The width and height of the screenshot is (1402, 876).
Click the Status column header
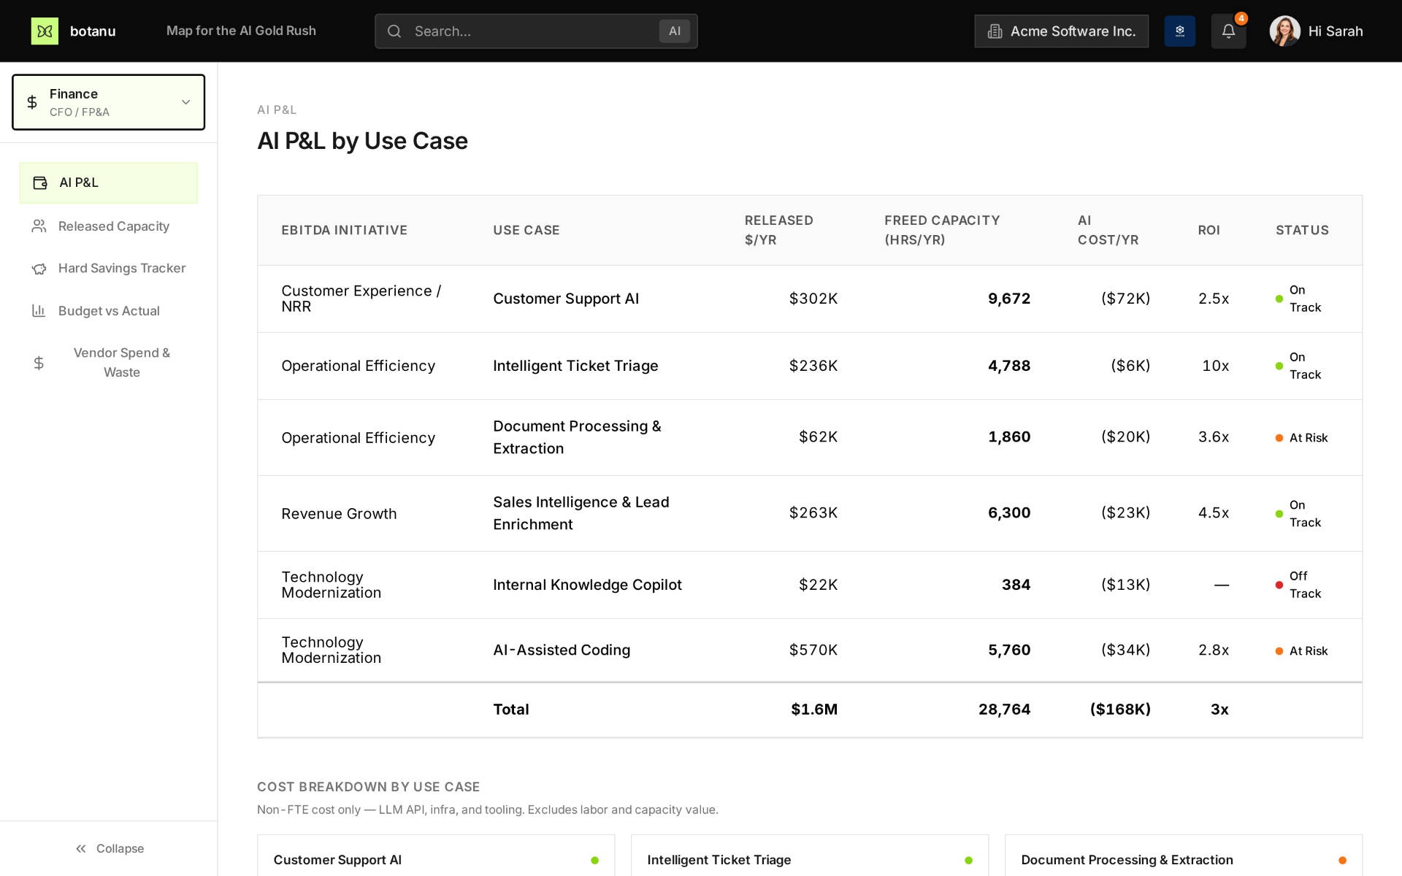pyautogui.click(x=1302, y=230)
